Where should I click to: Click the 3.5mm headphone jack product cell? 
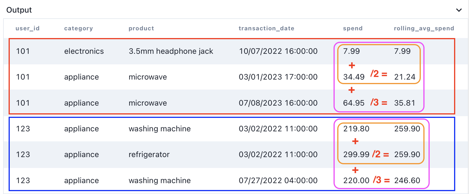171,51
